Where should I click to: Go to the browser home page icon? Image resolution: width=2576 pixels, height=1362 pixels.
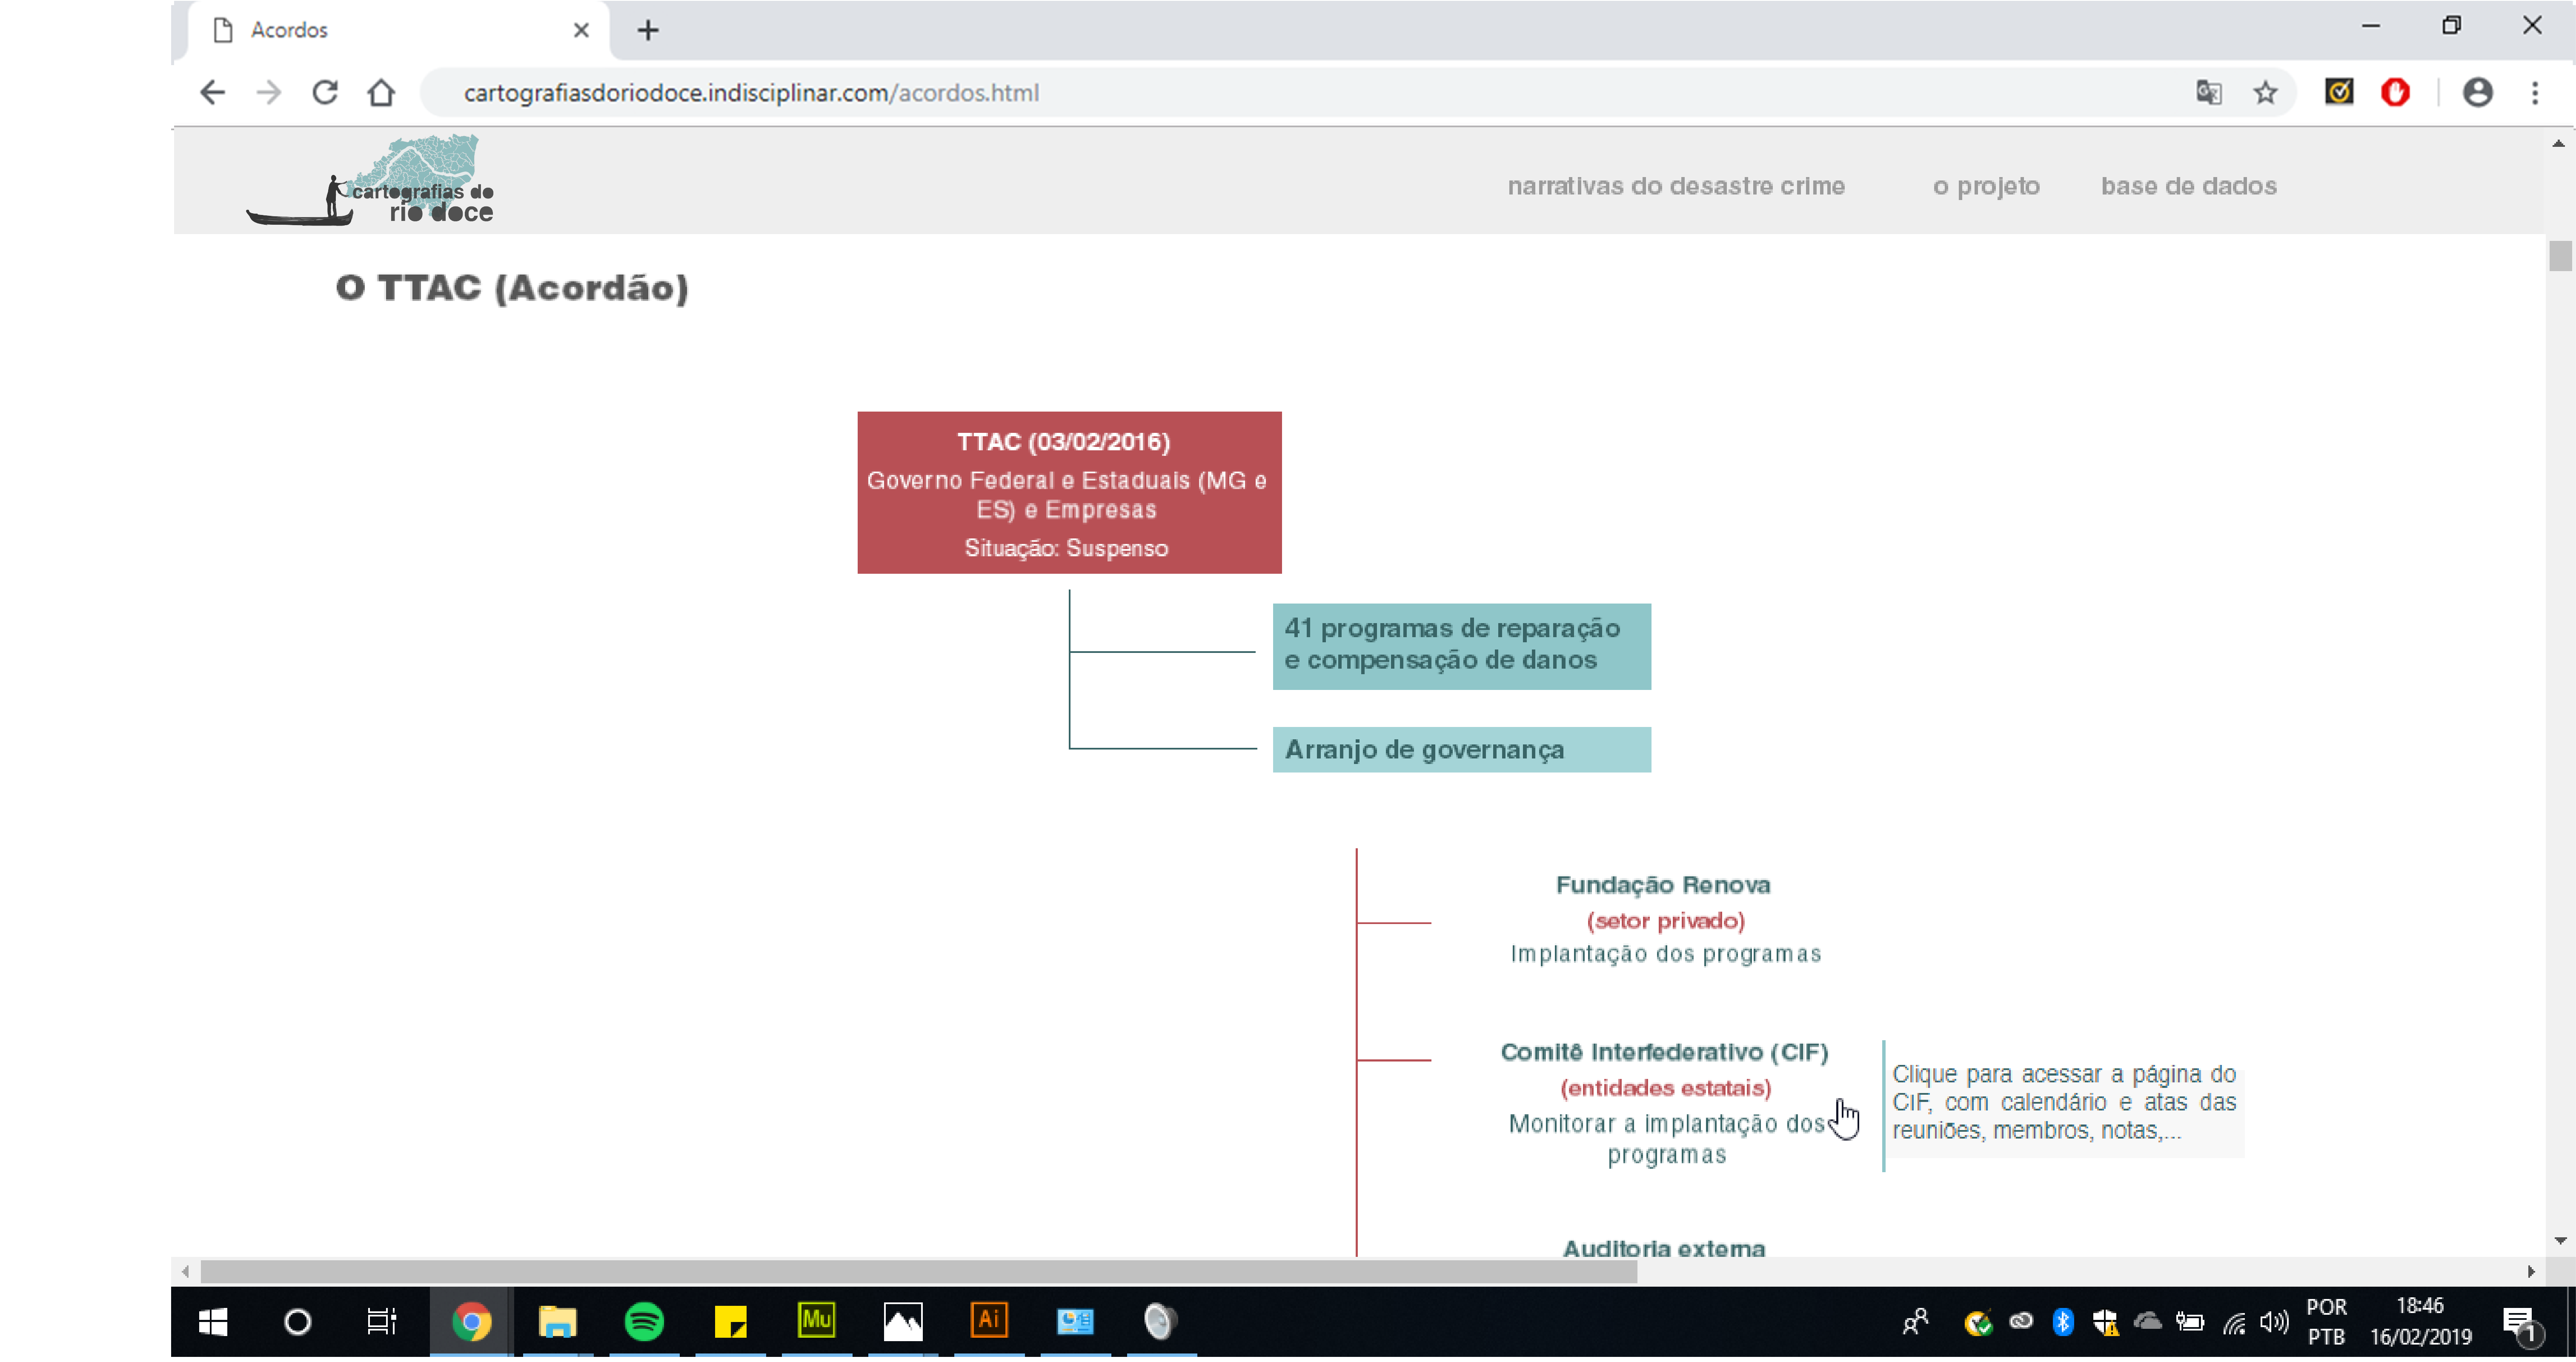[381, 93]
